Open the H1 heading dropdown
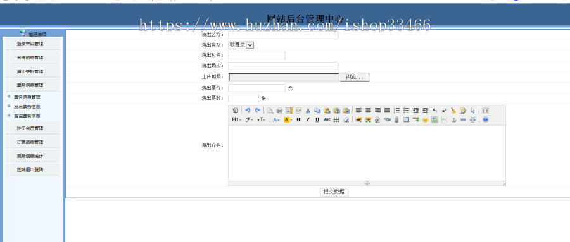The height and width of the screenshot is (242, 570). coord(237,119)
